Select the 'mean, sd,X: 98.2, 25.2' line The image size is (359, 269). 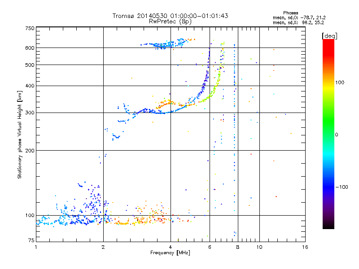coord(298,22)
